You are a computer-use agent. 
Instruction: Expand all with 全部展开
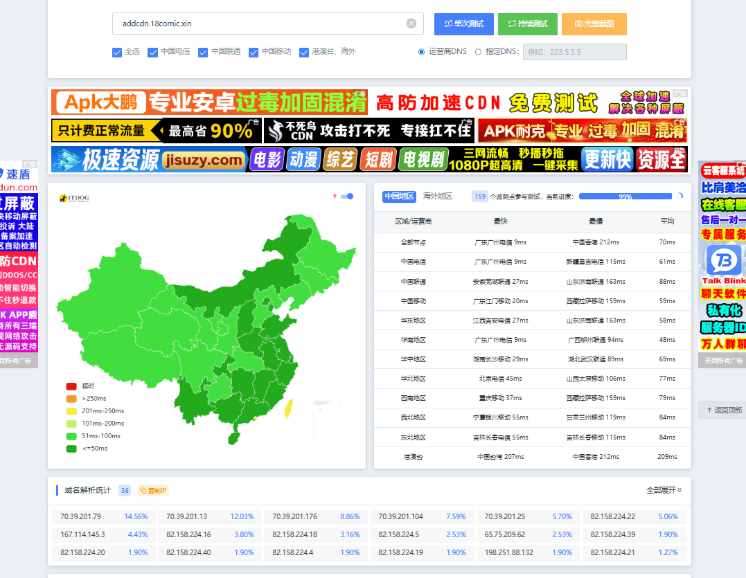pos(664,490)
